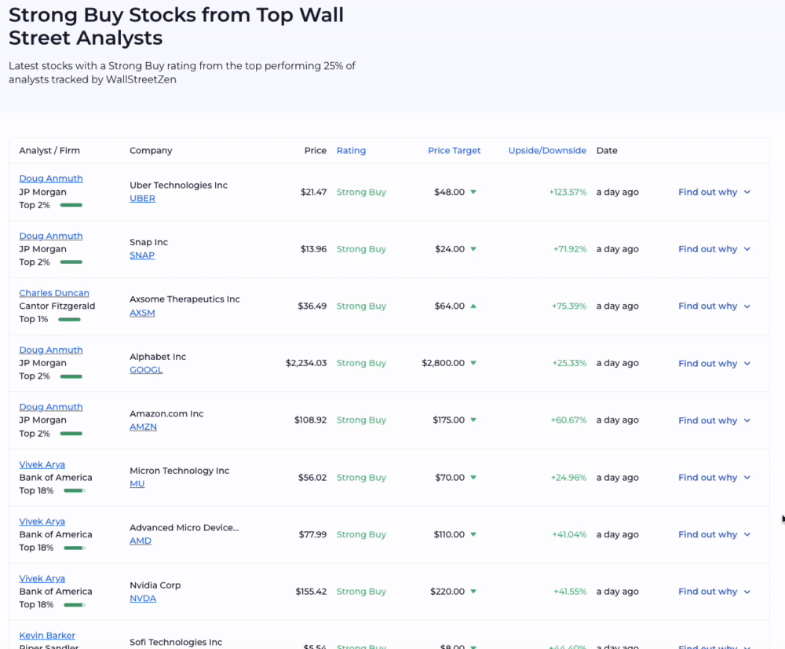
Task: Open the AXSM ticker link
Action: point(142,313)
